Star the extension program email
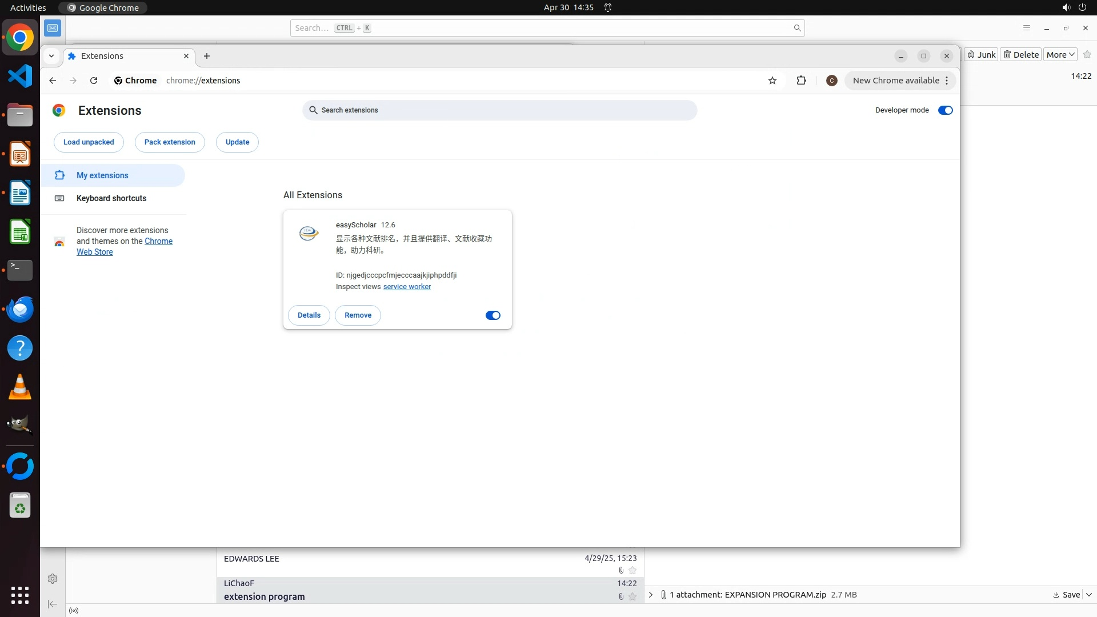The image size is (1097, 617). coord(632,596)
